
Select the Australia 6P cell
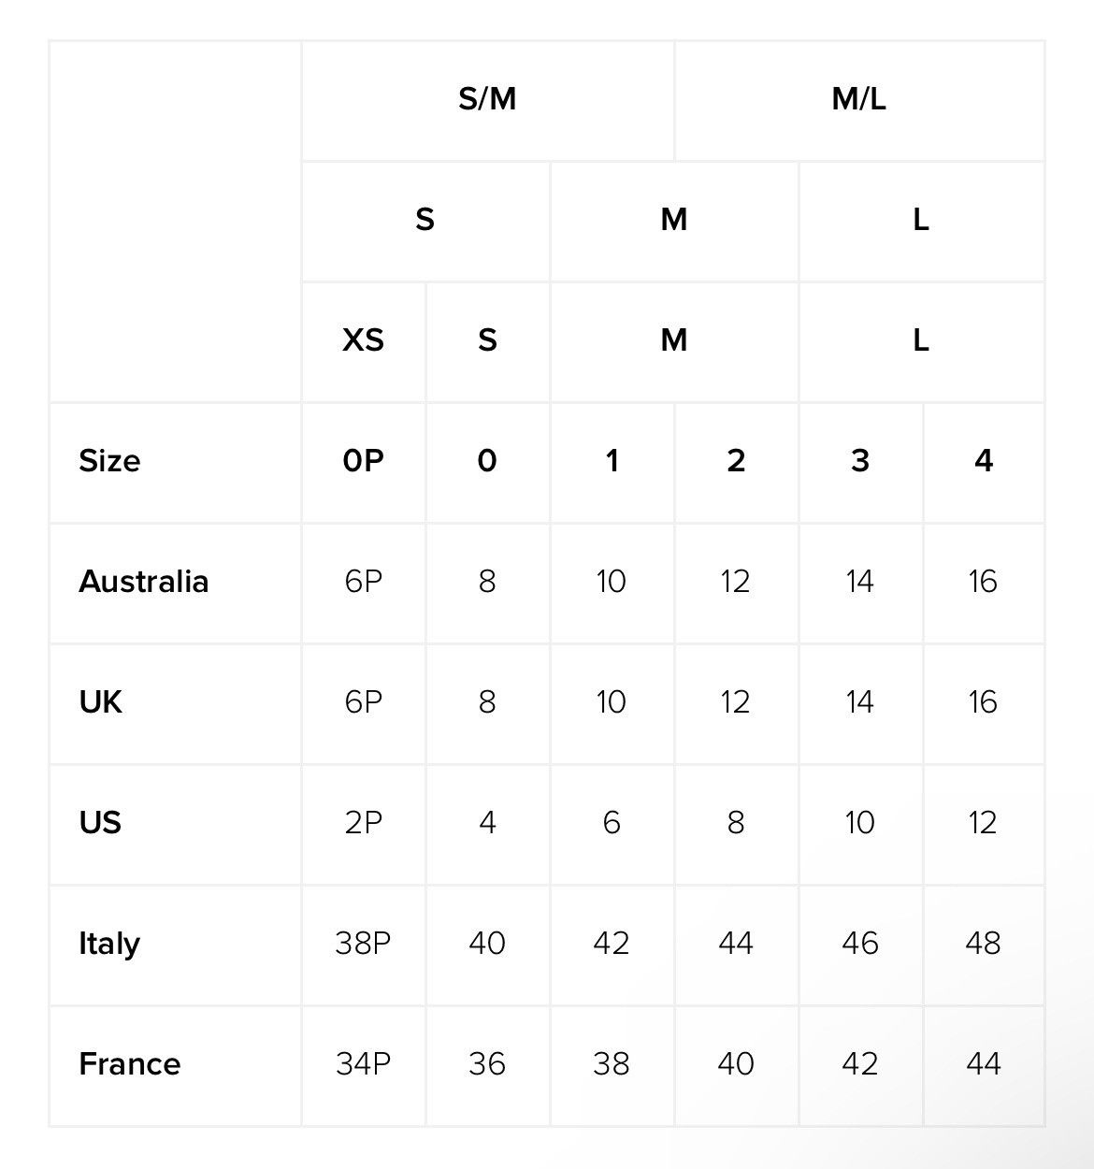(363, 582)
